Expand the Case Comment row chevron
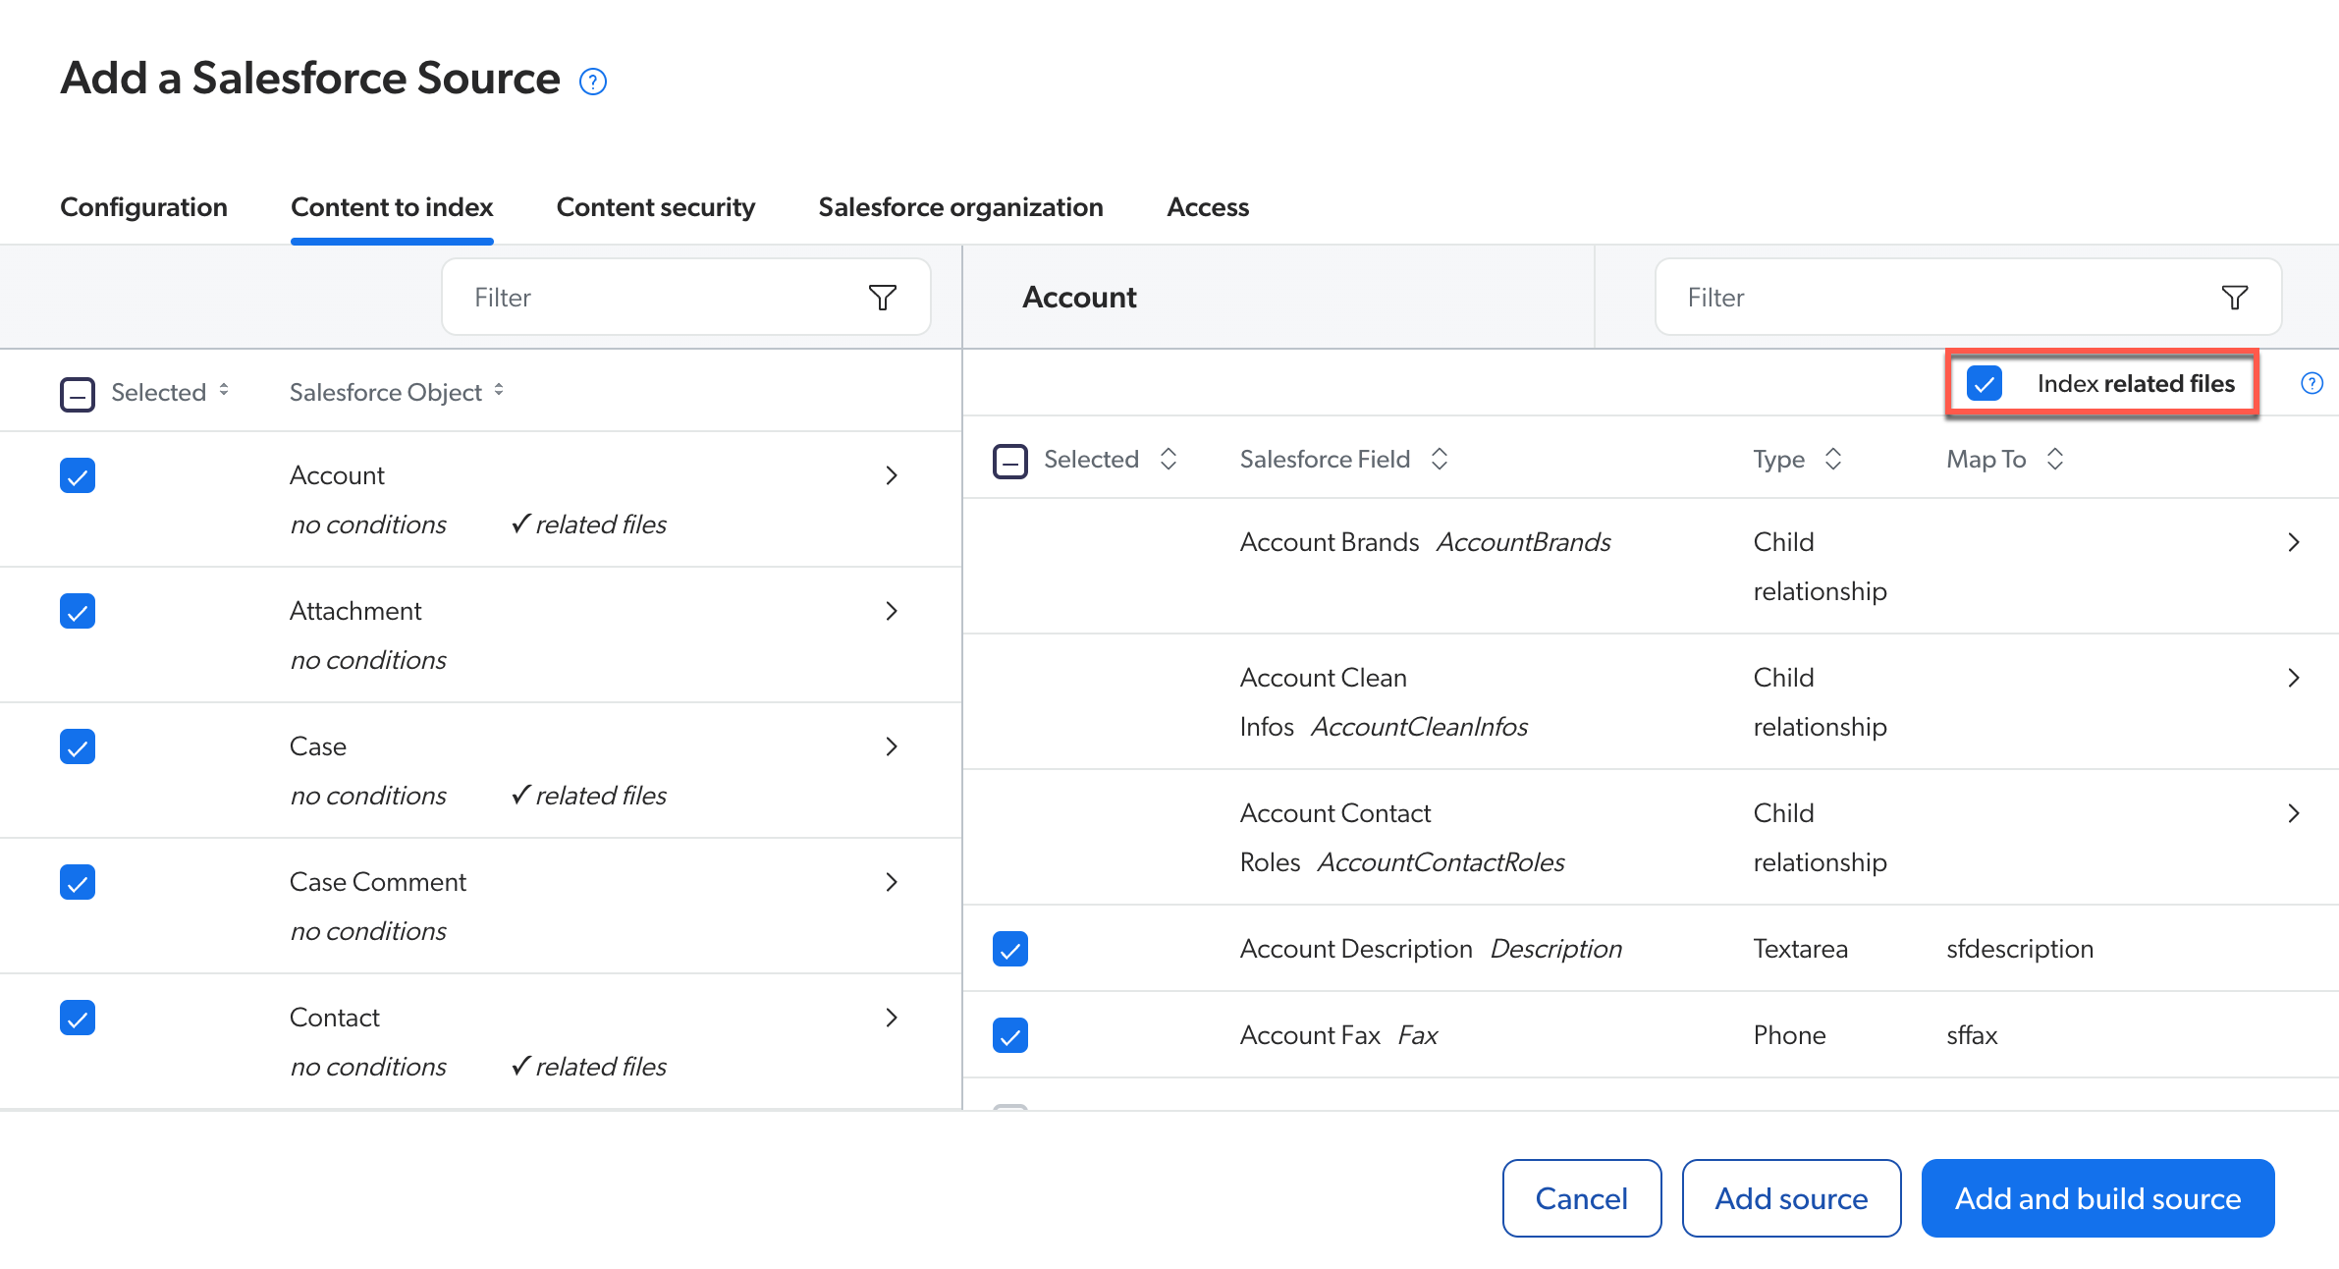This screenshot has height=1269, width=2339. pos(892,882)
